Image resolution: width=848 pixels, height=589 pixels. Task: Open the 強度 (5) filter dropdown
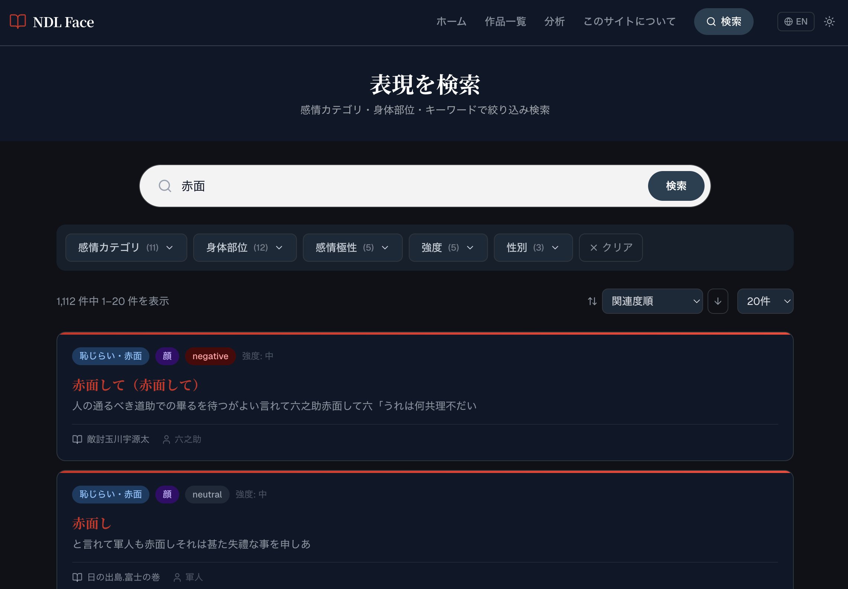pos(448,248)
